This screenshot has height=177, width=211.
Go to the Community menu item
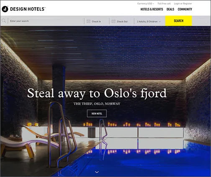185,9
